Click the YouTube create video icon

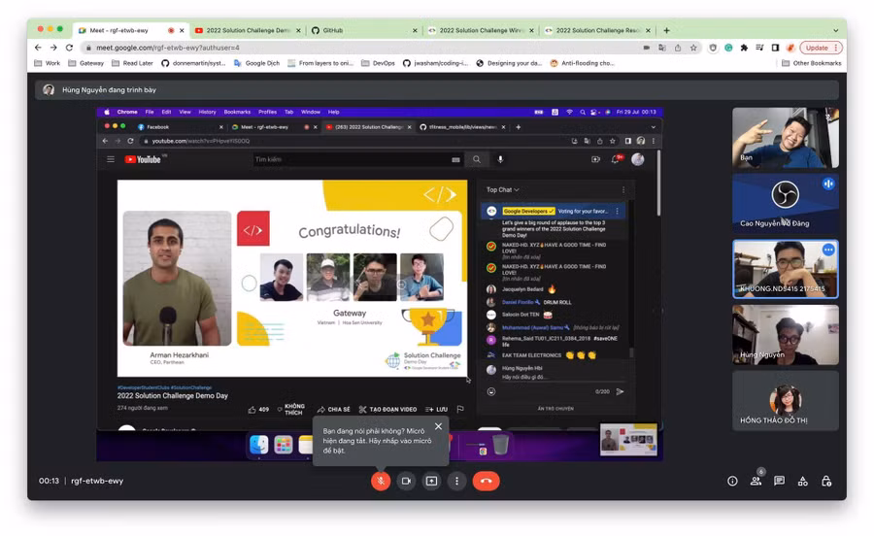click(595, 159)
